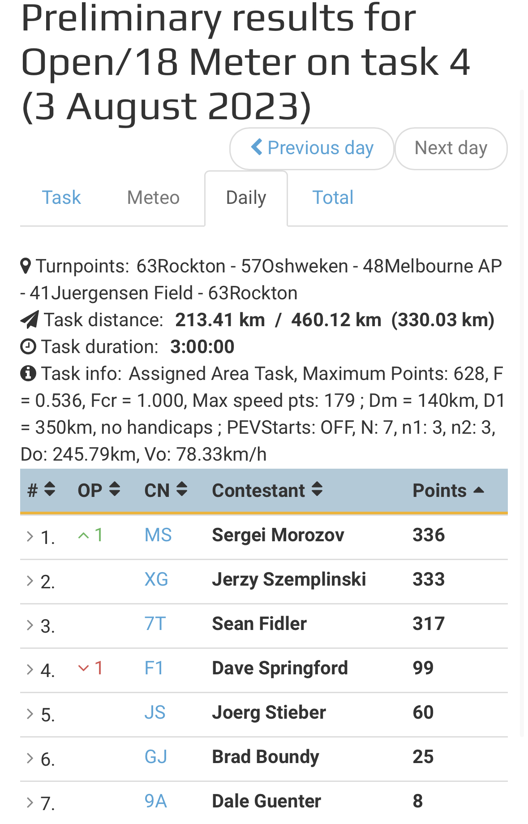This screenshot has height=824, width=528.
Task: Sort by the CN column arrows
Action: 181,489
